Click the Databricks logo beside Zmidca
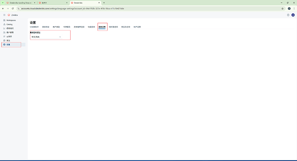297x161 pixels. [9, 15]
